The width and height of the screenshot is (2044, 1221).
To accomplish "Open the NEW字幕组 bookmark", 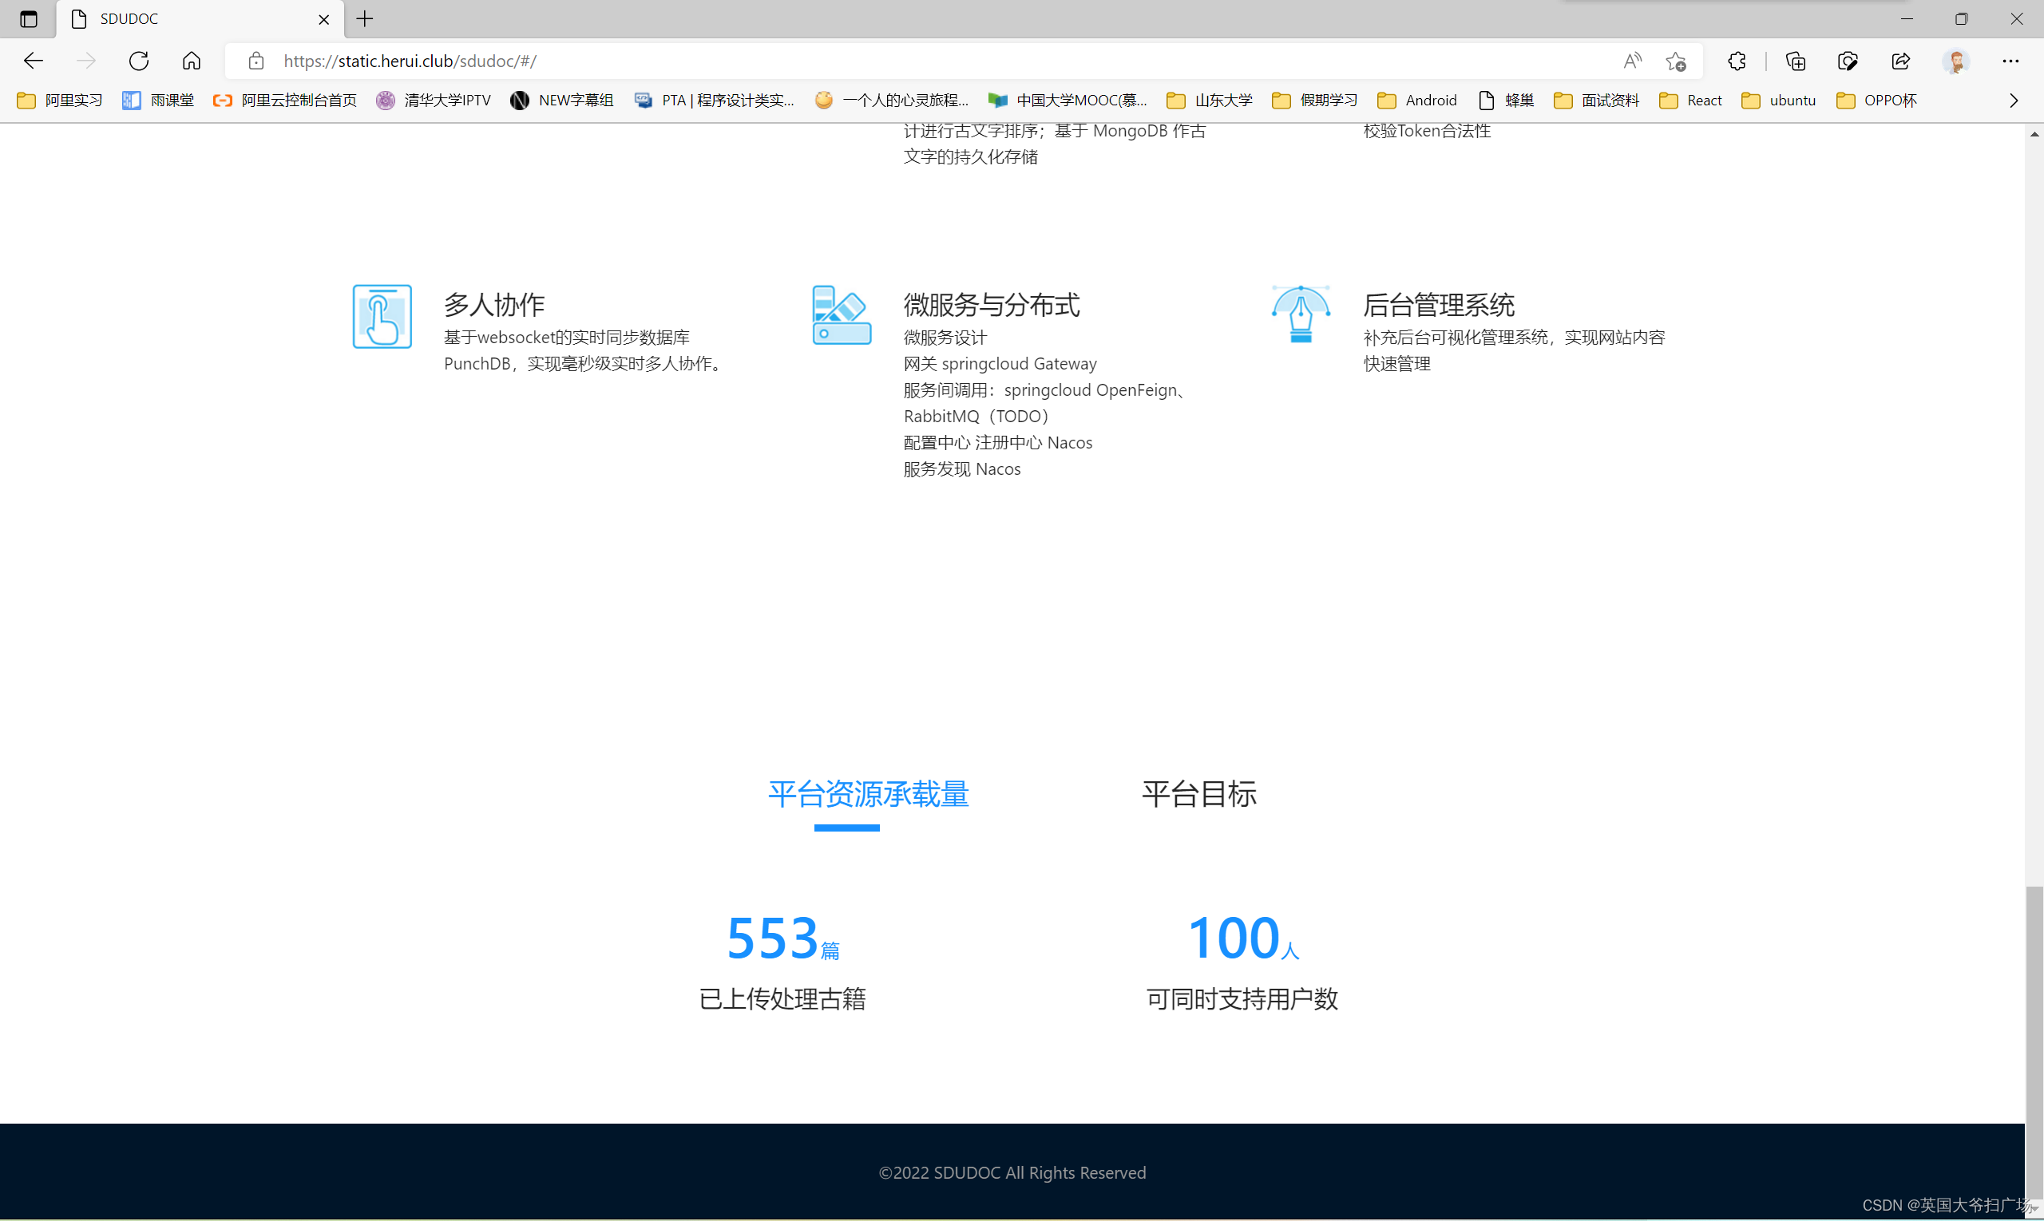I will pyautogui.click(x=562, y=101).
